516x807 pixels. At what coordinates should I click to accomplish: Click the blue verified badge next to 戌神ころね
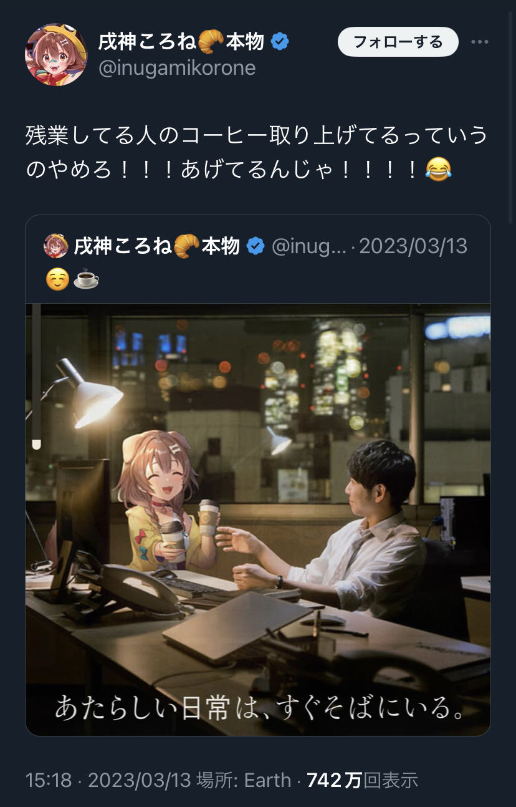[280, 42]
